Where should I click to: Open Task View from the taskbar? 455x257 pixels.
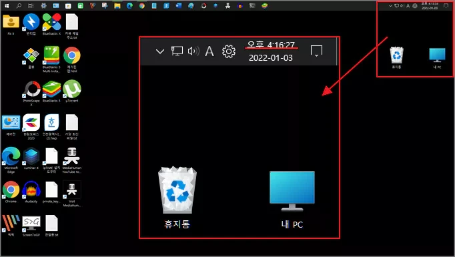pyautogui.click(x=31, y=5)
